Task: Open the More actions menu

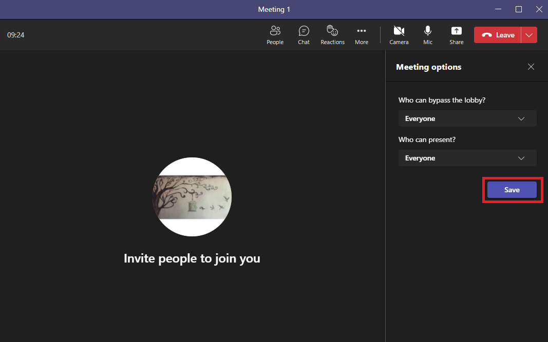Action: point(362,35)
